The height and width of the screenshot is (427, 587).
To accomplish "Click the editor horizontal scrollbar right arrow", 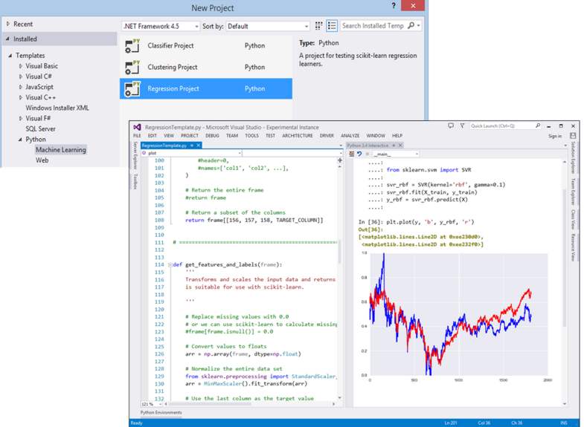I will click(x=333, y=404).
